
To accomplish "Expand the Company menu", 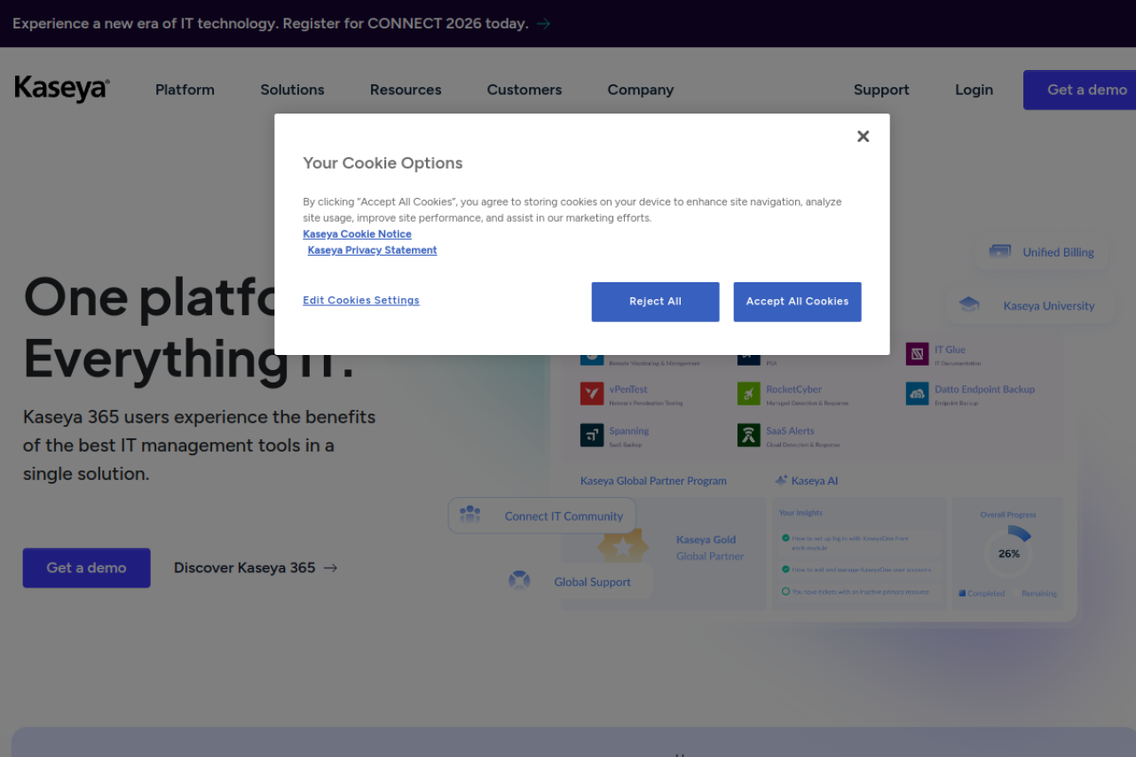I will coord(640,90).
